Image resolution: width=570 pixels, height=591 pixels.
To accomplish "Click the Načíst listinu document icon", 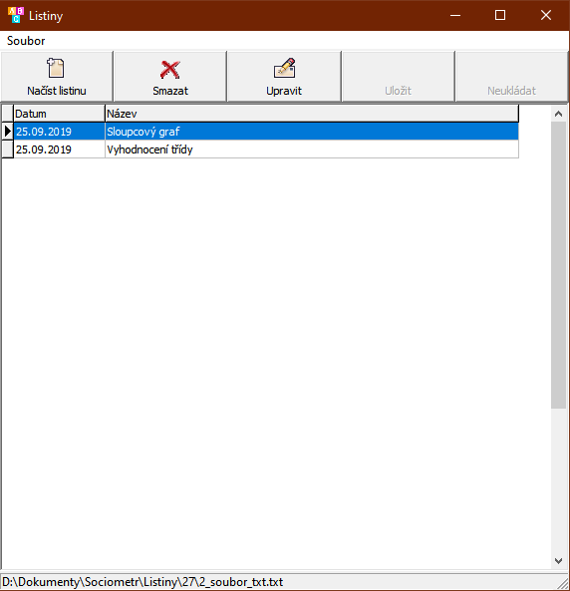I will coord(56,68).
